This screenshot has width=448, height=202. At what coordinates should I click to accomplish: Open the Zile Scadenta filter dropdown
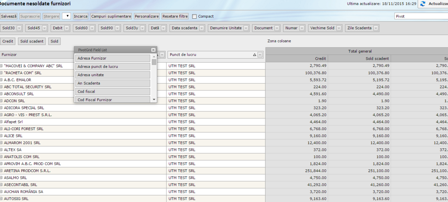[x=376, y=28]
